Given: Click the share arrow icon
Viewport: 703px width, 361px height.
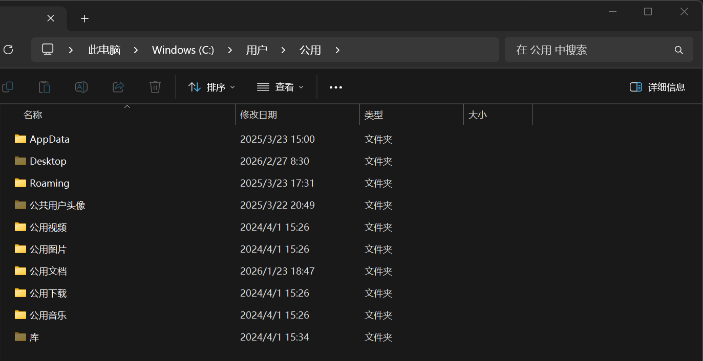Looking at the screenshot, I should [118, 87].
